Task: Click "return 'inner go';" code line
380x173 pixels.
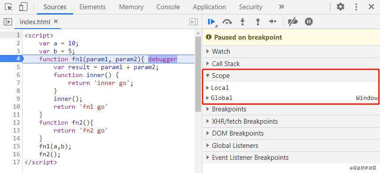Action: pos(101,83)
